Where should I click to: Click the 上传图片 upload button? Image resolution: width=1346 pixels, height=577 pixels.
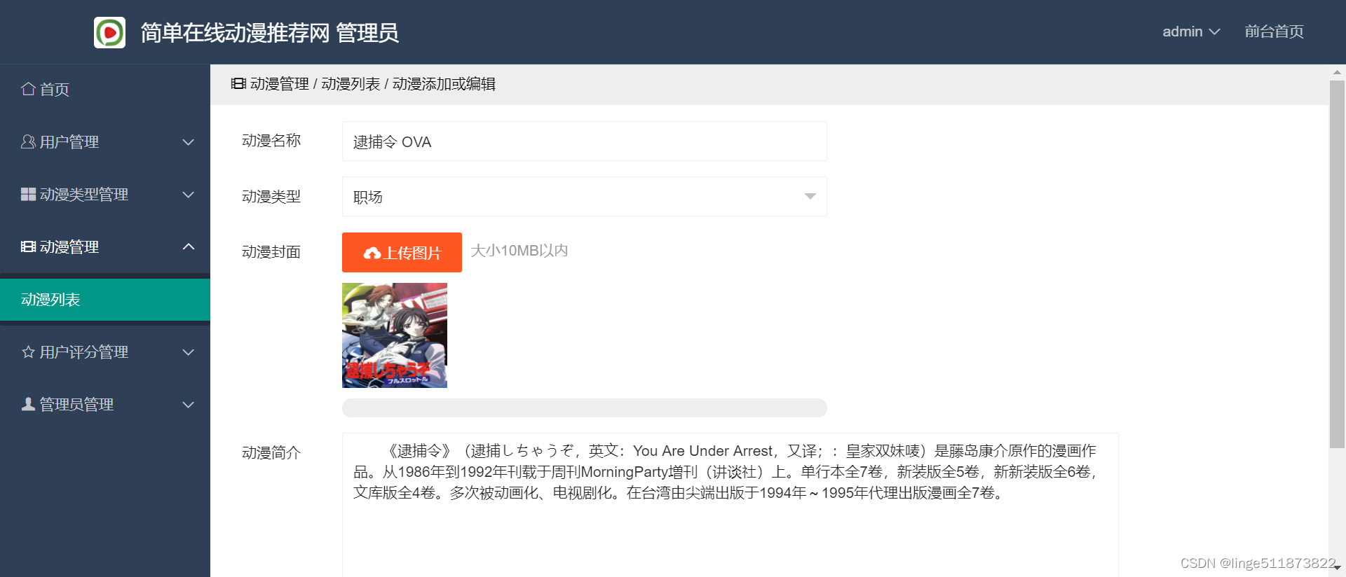pyautogui.click(x=402, y=252)
